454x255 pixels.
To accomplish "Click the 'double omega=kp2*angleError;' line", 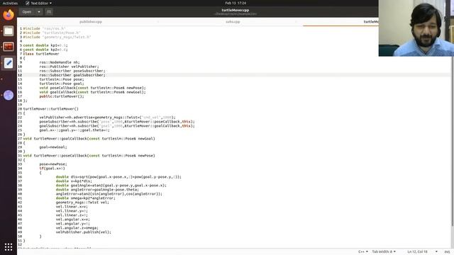I will pos(85,198).
